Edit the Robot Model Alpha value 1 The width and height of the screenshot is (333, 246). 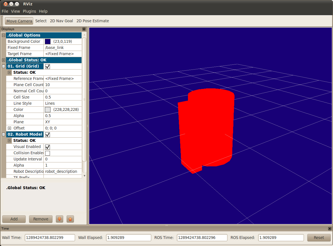click(63, 165)
